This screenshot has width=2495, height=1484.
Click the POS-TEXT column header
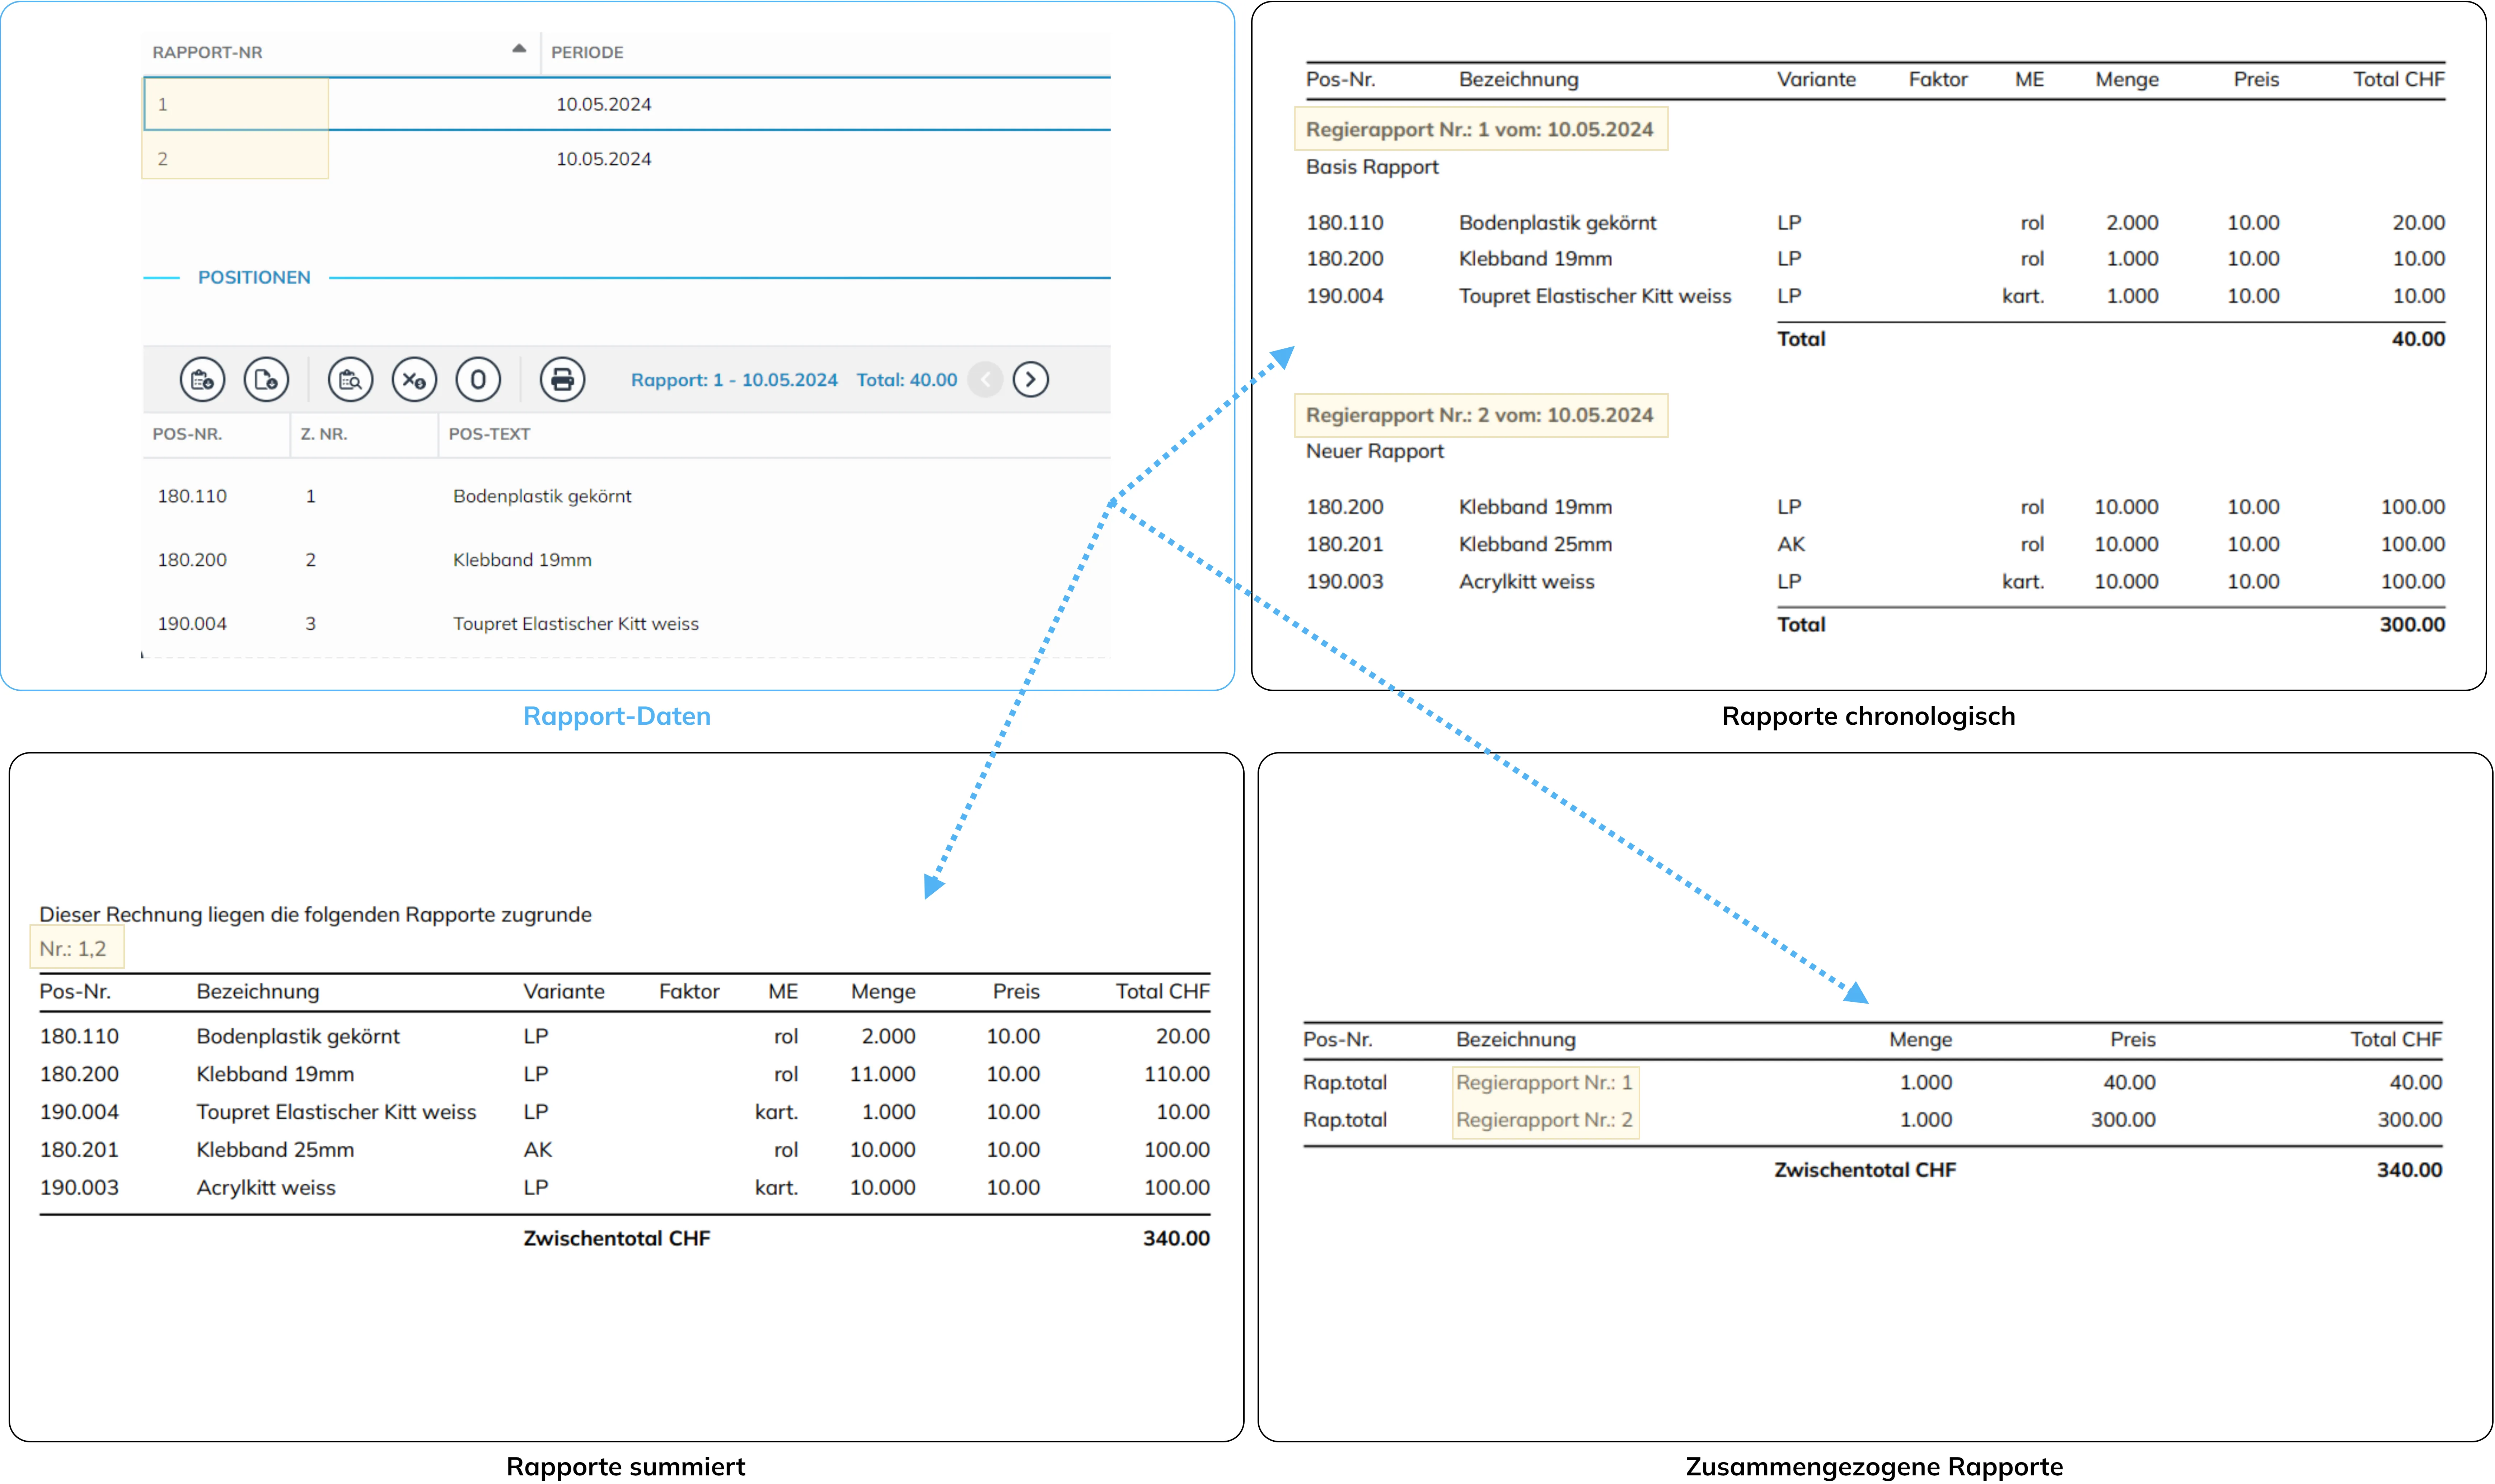tap(489, 434)
